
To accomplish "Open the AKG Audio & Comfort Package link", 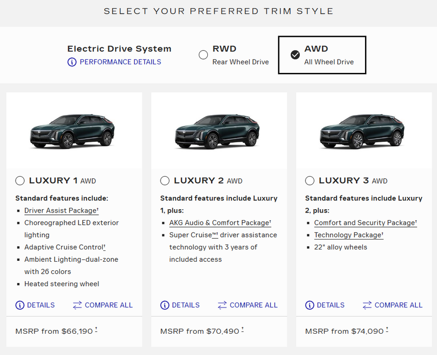I will (219, 223).
